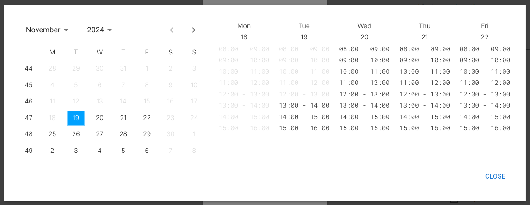Choose November 22 in calendar

147,118
